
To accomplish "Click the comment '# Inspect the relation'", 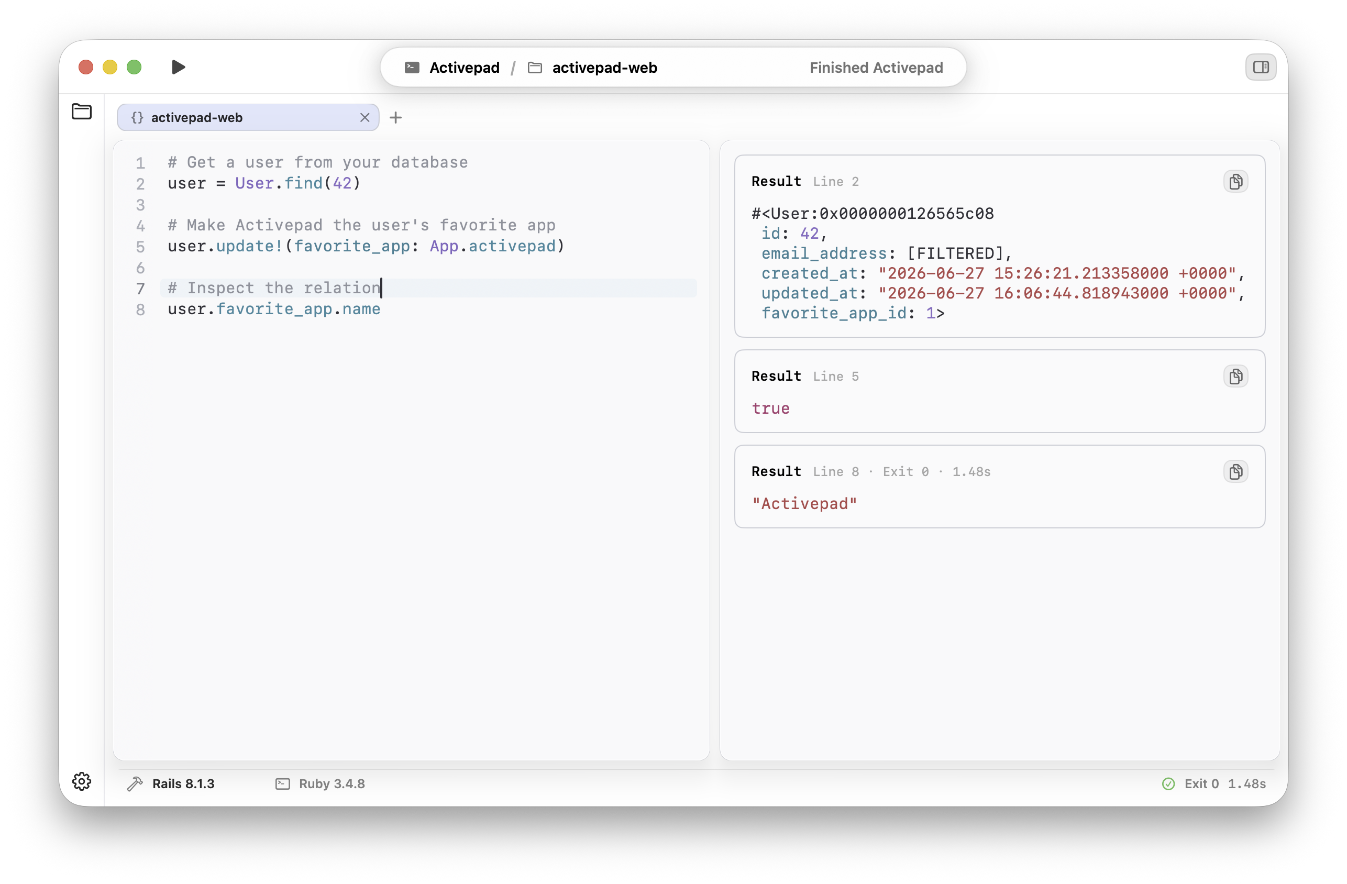I will pos(274,288).
